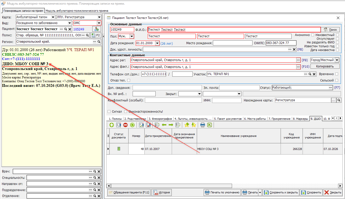Click the red minus delete record icon
Screen dimensions: 345x199
tap(125, 125)
